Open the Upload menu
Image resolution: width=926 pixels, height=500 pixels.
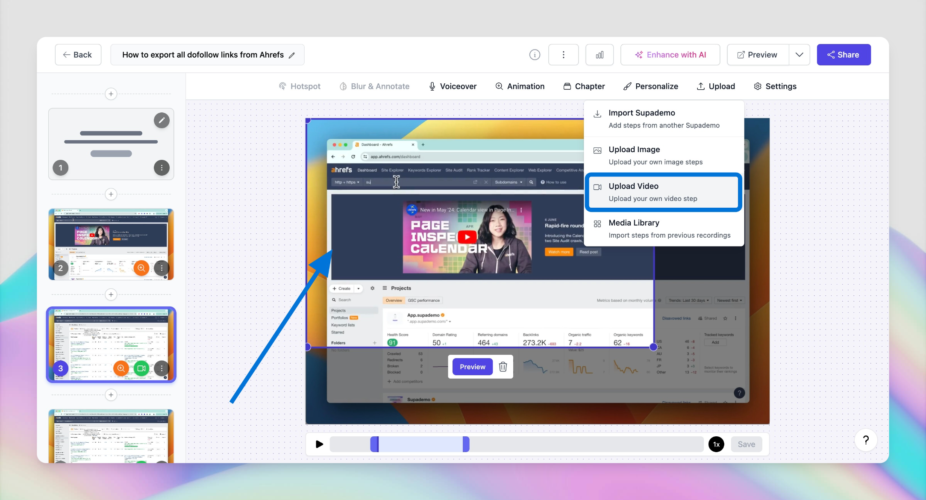coord(716,86)
